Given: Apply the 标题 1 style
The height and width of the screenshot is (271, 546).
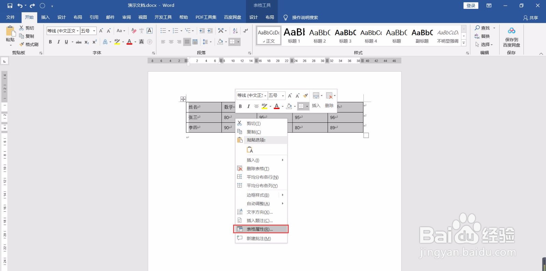Looking at the screenshot, I should tap(294, 35).
